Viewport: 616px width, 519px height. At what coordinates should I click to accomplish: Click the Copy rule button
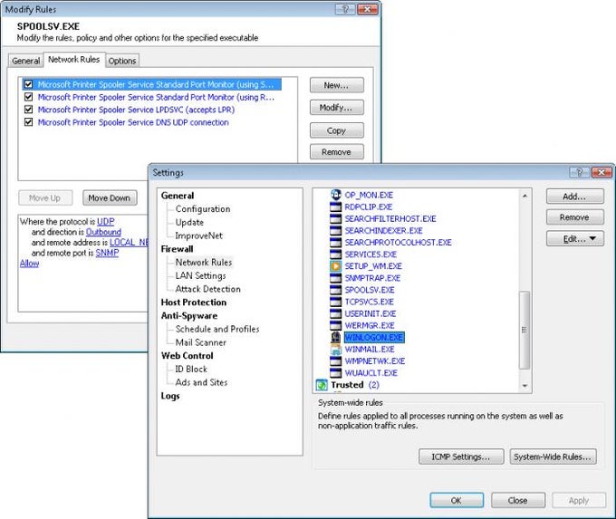(x=337, y=130)
